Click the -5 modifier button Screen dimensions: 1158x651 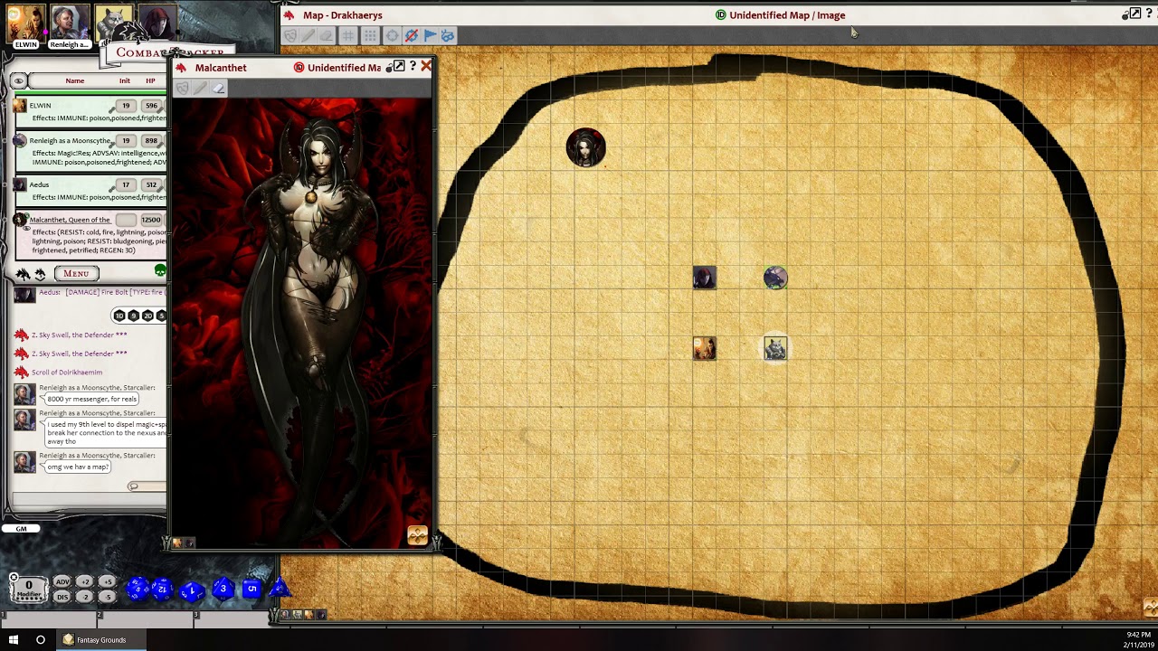point(109,597)
